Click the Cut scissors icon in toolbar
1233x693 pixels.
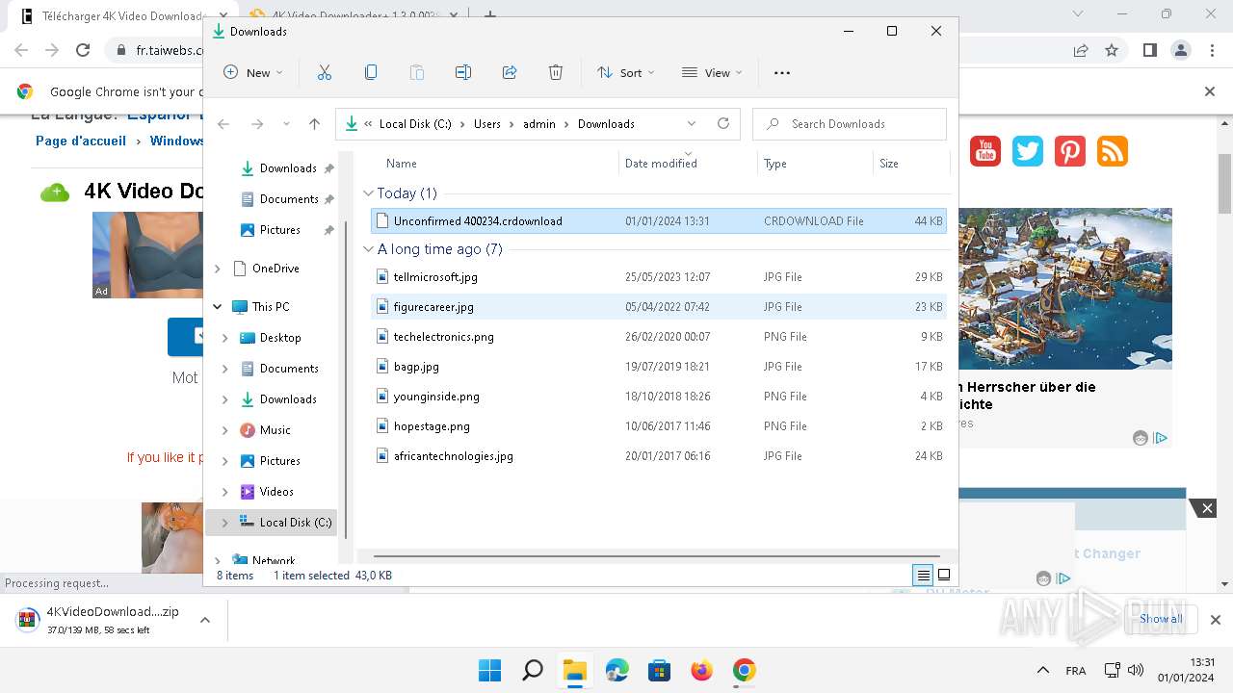[324, 72]
